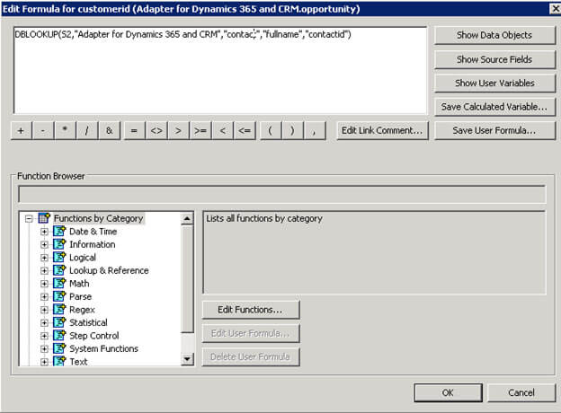Click Show User Variables button
The image size is (561, 413).
[494, 83]
